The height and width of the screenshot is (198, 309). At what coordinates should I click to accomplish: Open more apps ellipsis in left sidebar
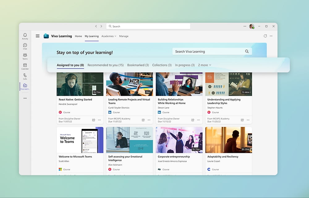tap(25, 98)
